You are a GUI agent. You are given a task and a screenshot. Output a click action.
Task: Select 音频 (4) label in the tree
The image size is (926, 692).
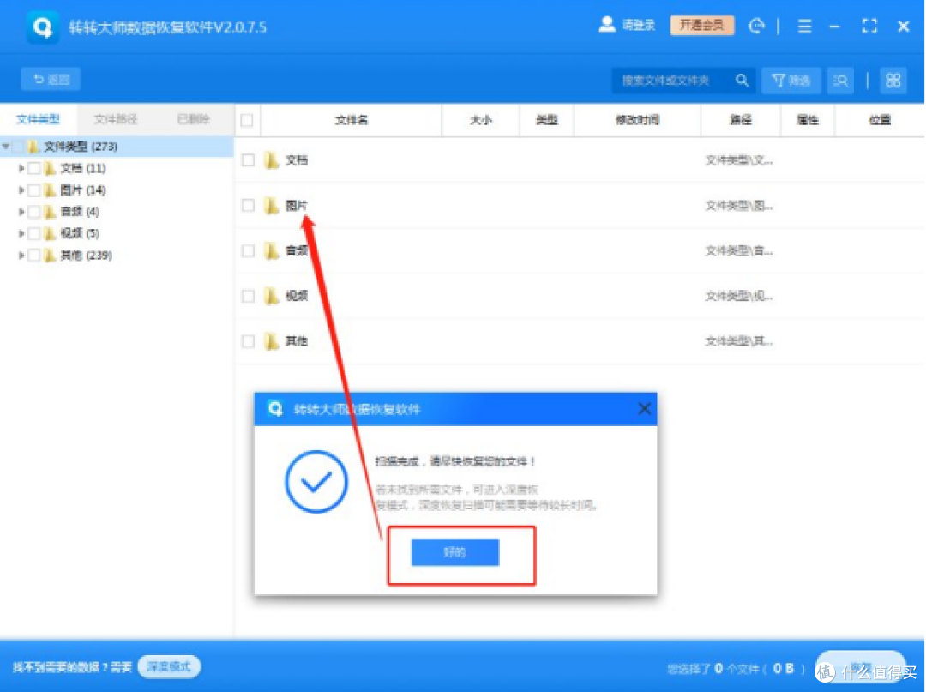[x=80, y=212]
